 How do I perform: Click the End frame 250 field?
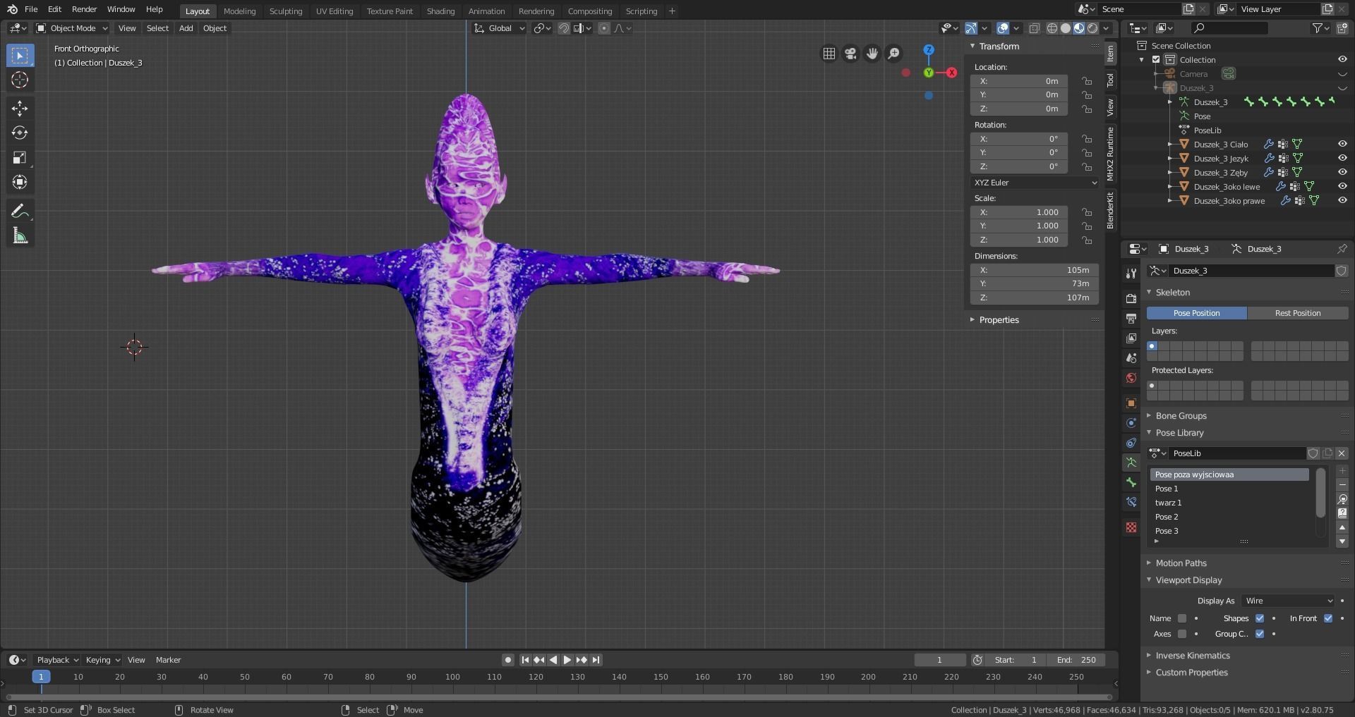pyautogui.click(x=1077, y=660)
